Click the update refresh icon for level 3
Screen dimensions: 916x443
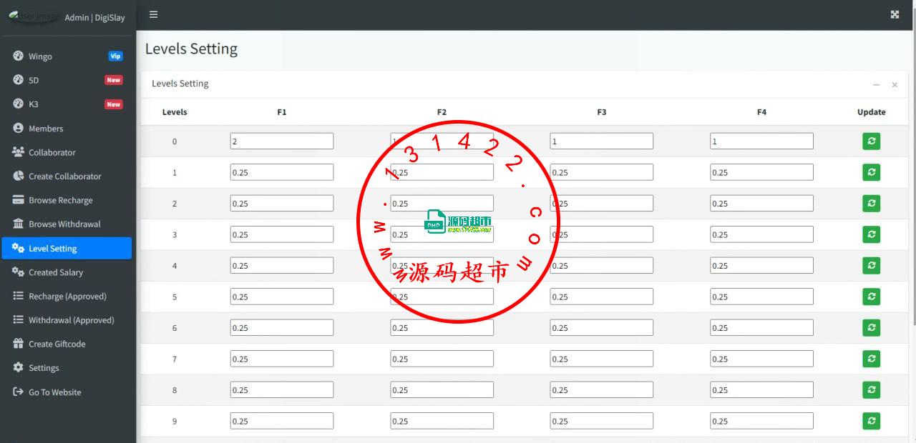pos(871,234)
